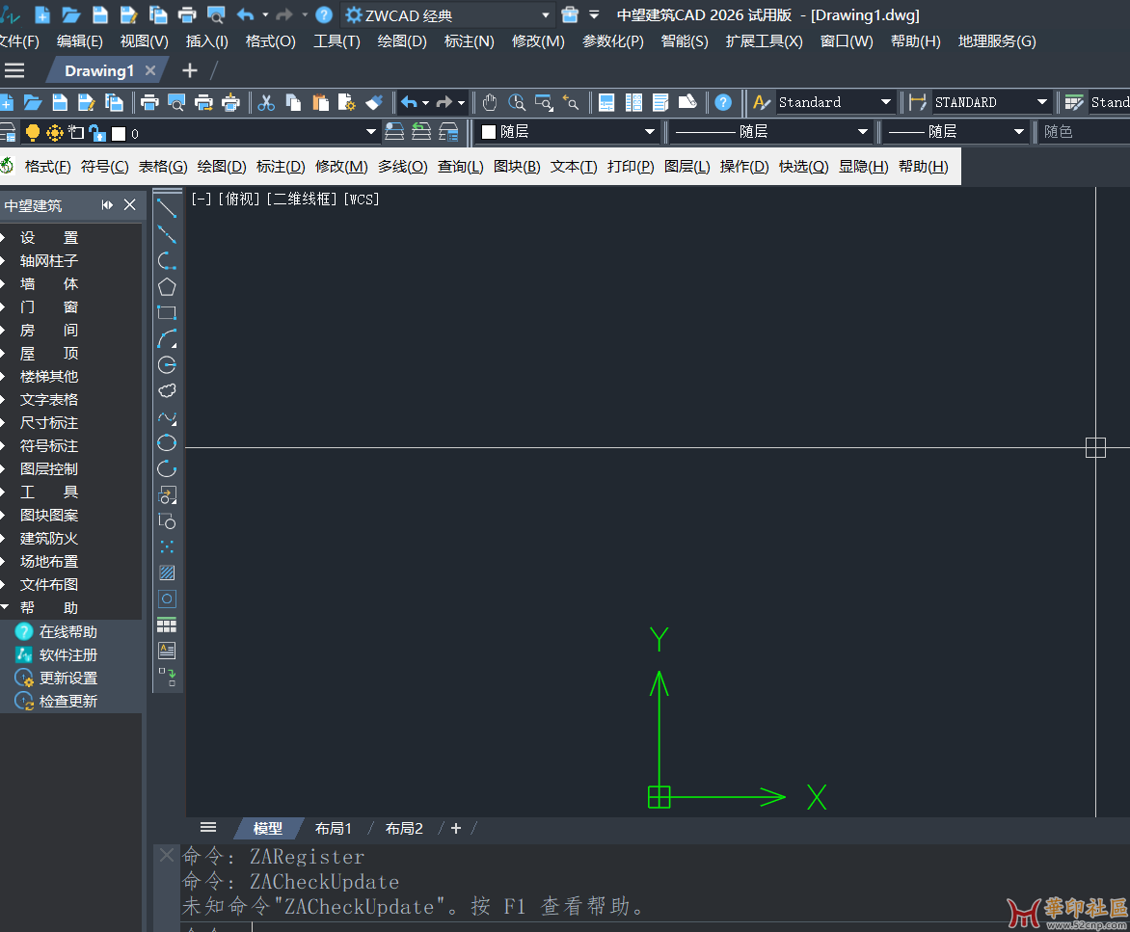
Task: Activate Match Properties brush icon
Action: pos(374,102)
